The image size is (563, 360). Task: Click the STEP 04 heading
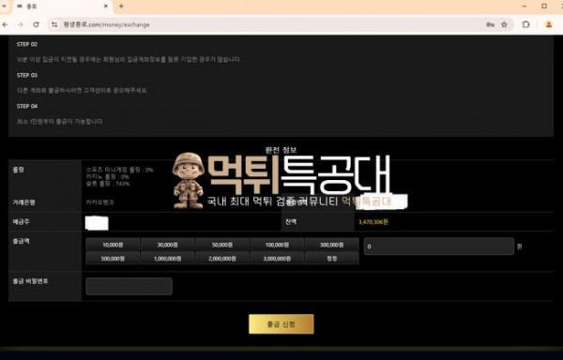27,106
